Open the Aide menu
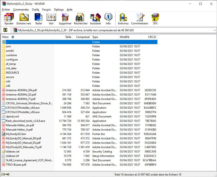This screenshot has height=177, width=217. (70, 10)
